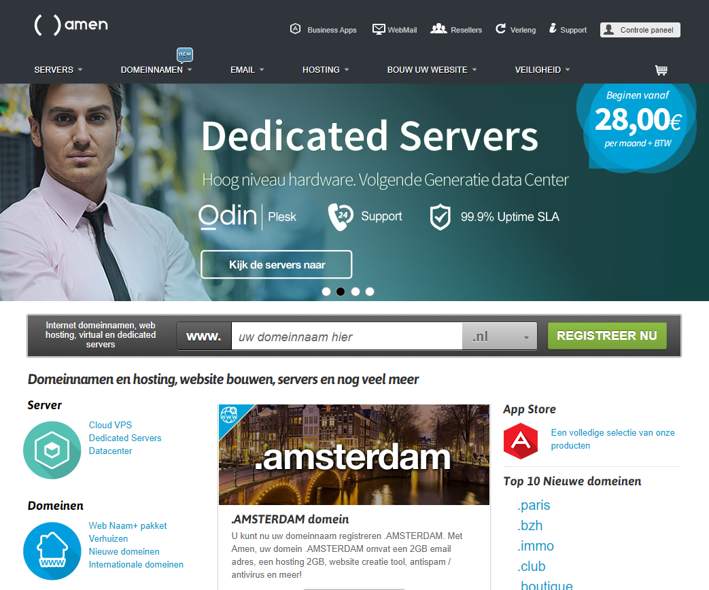This screenshot has width=709, height=590.
Task: Open the Nieuwe domeinen link
Action: tap(124, 551)
